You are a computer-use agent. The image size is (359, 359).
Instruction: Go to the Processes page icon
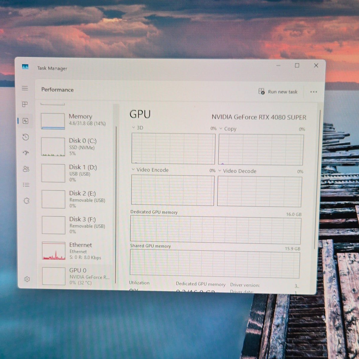pos(25,104)
